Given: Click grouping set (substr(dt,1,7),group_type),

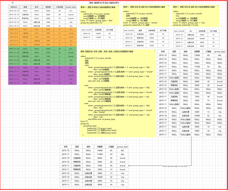Looking at the screenshot, I should [99, 128].
